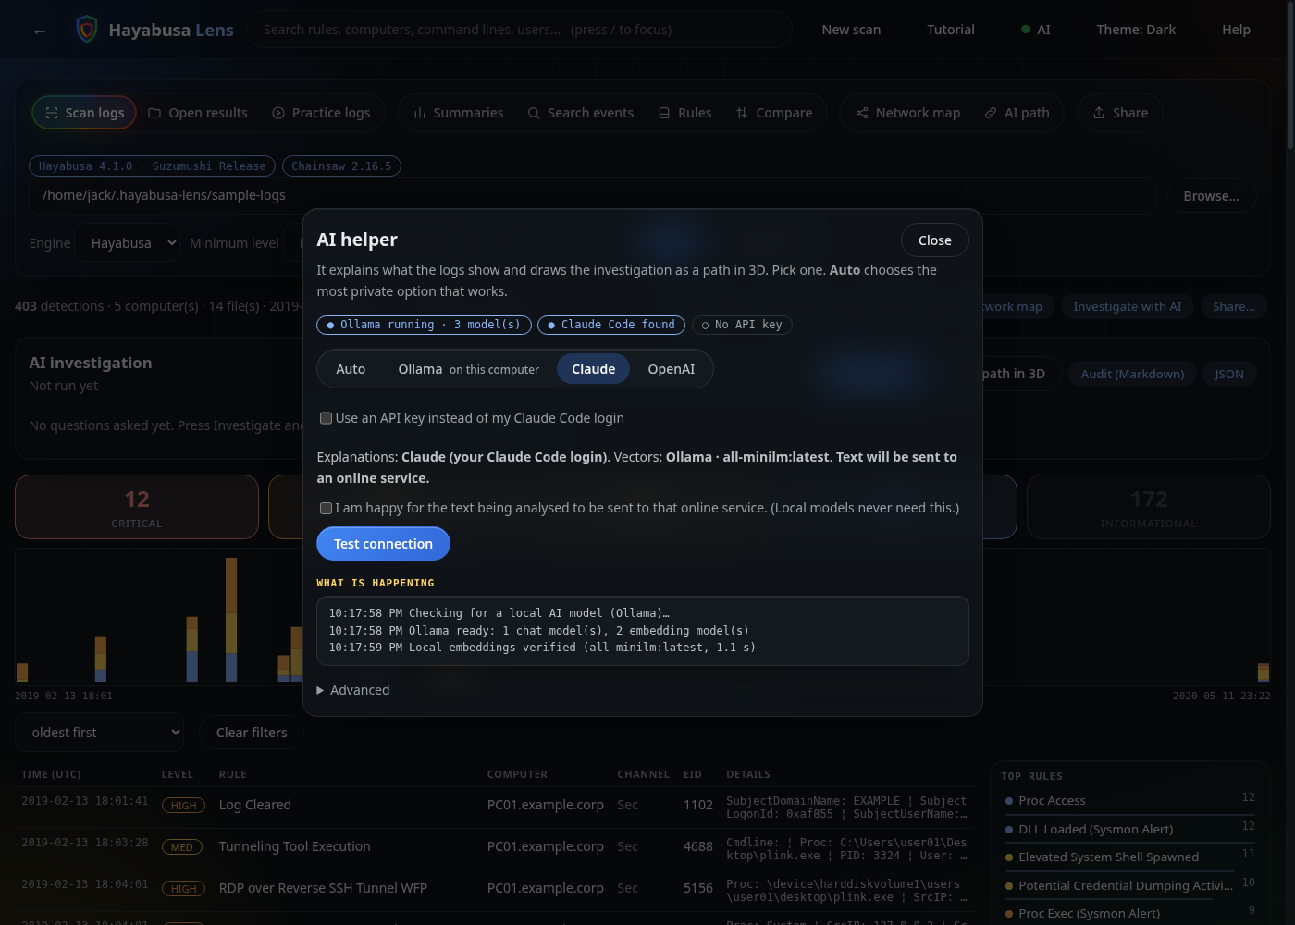The height and width of the screenshot is (925, 1295).
Task: Open the oldest first sort dropdown
Action: coord(99,733)
